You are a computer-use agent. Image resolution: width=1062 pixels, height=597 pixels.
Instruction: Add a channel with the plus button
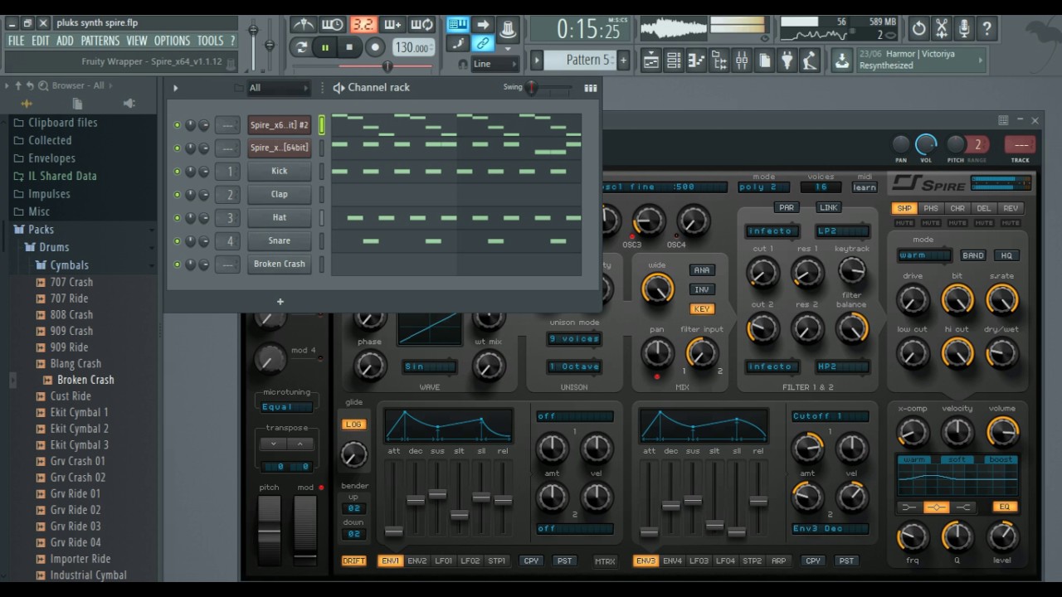click(280, 302)
